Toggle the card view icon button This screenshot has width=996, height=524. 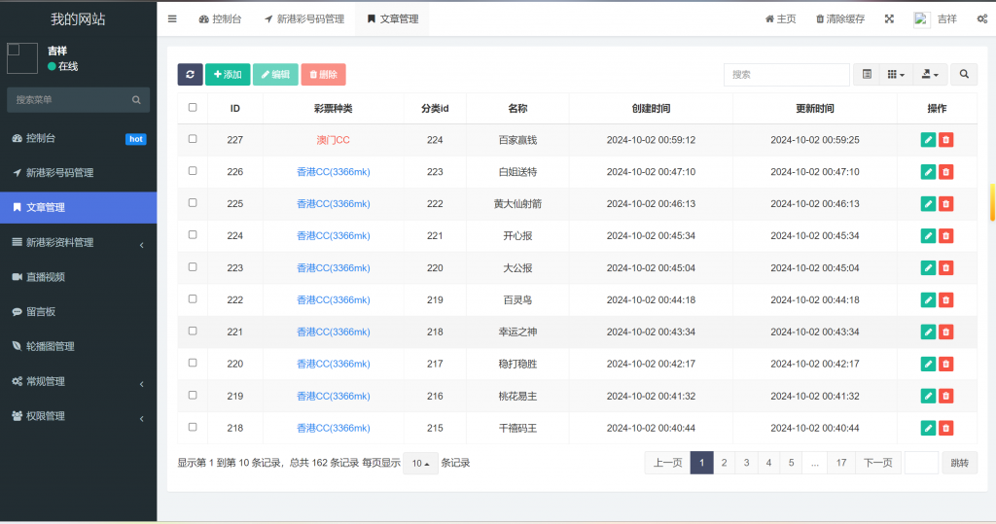867,75
